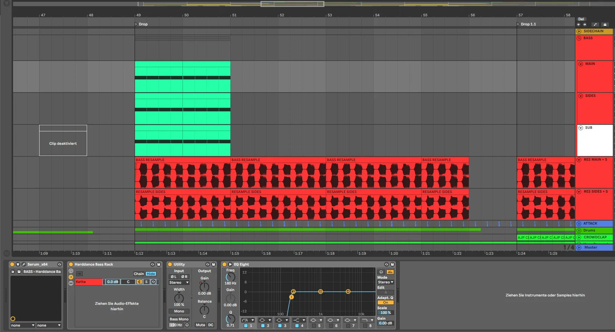The width and height of the screenshot is (615, 332).
Task: Click the Mono button in Utility
Action: point(179,311)
